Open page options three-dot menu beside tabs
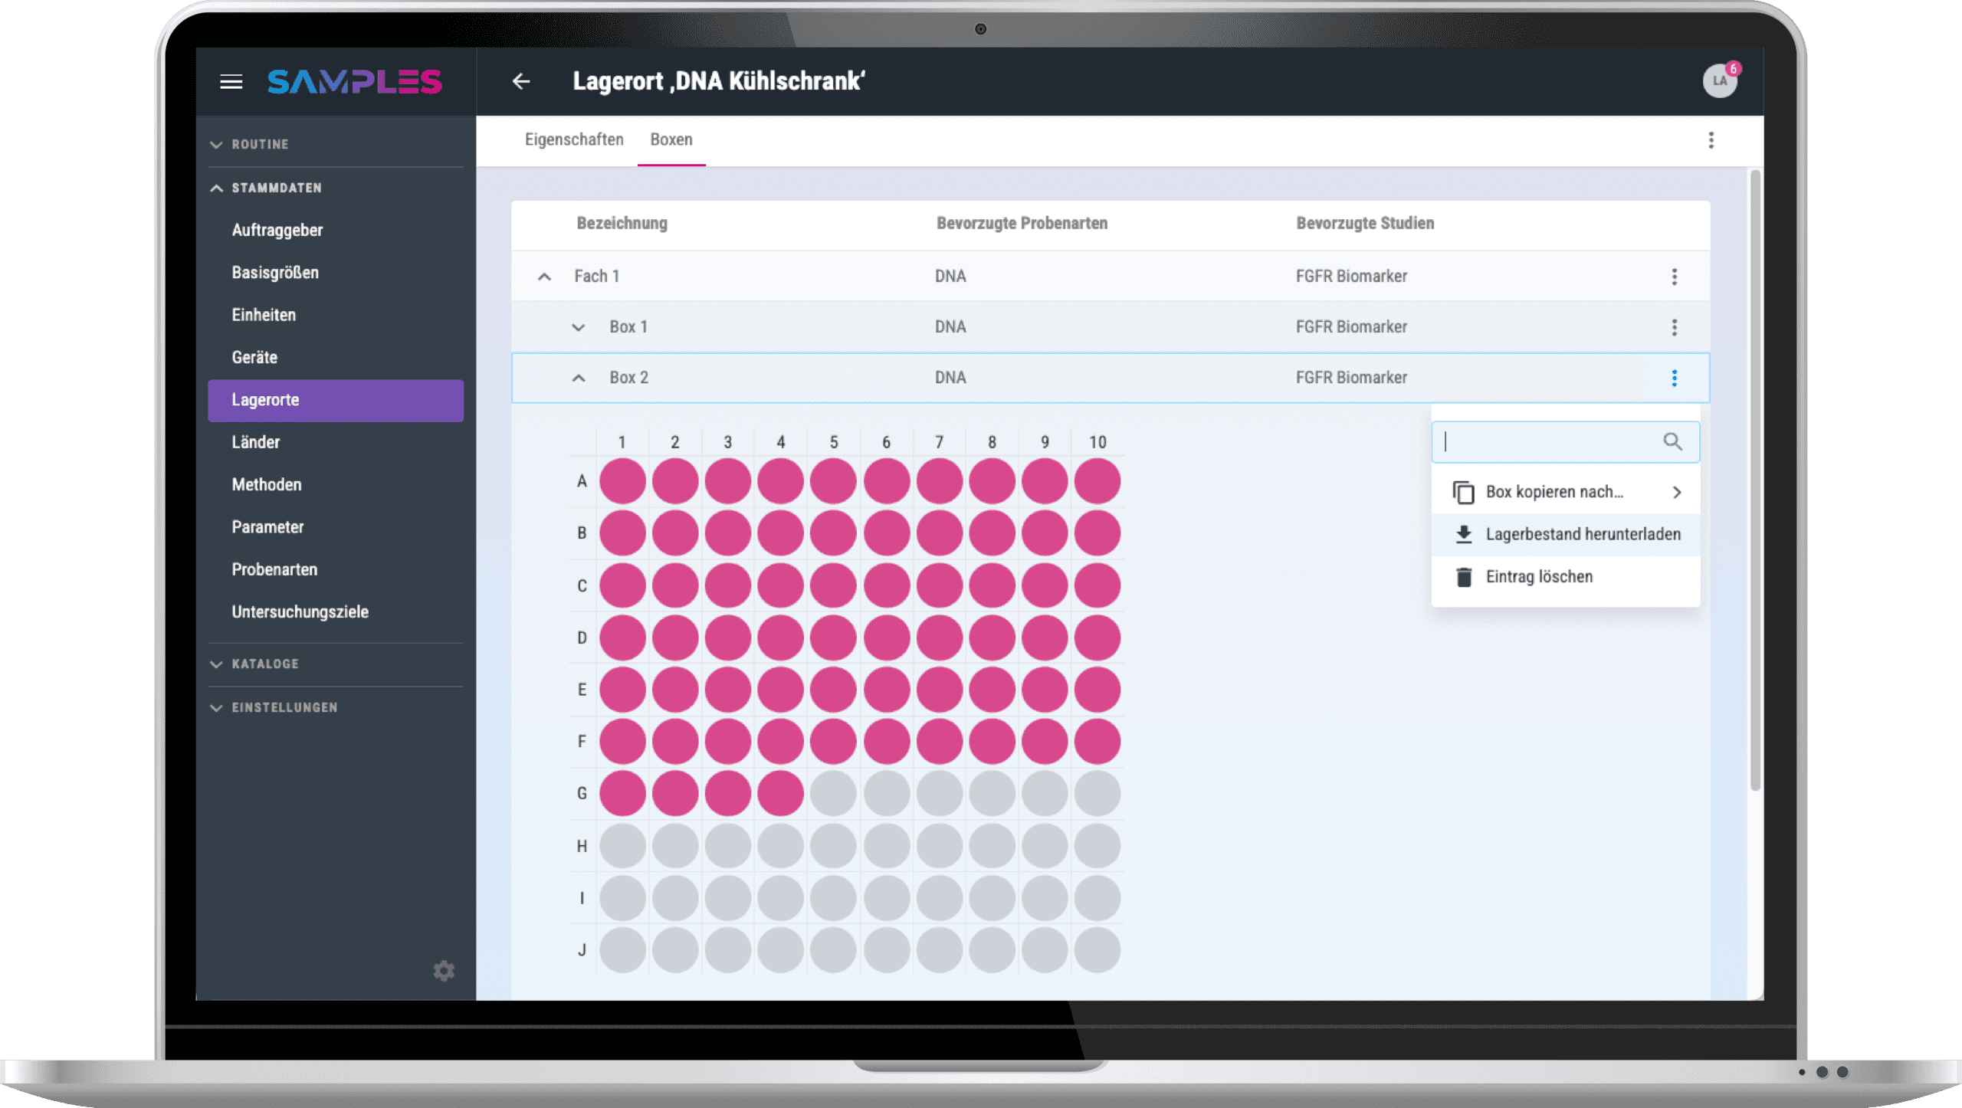The width and height of the screenshot is (1962, 1108). [1711, 140]
